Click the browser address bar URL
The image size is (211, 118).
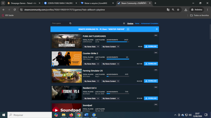pos(65,10)
